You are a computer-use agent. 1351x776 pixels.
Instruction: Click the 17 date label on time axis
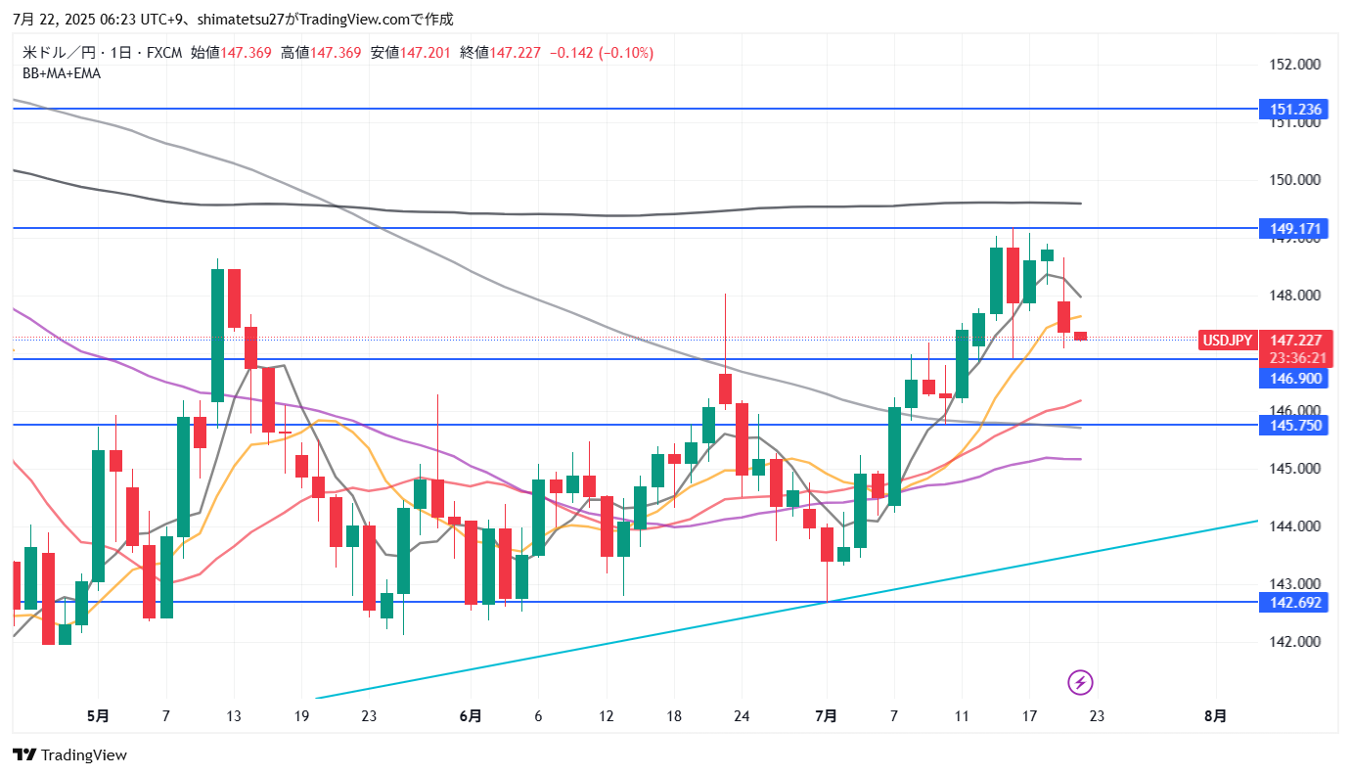tap(1029, 715)
